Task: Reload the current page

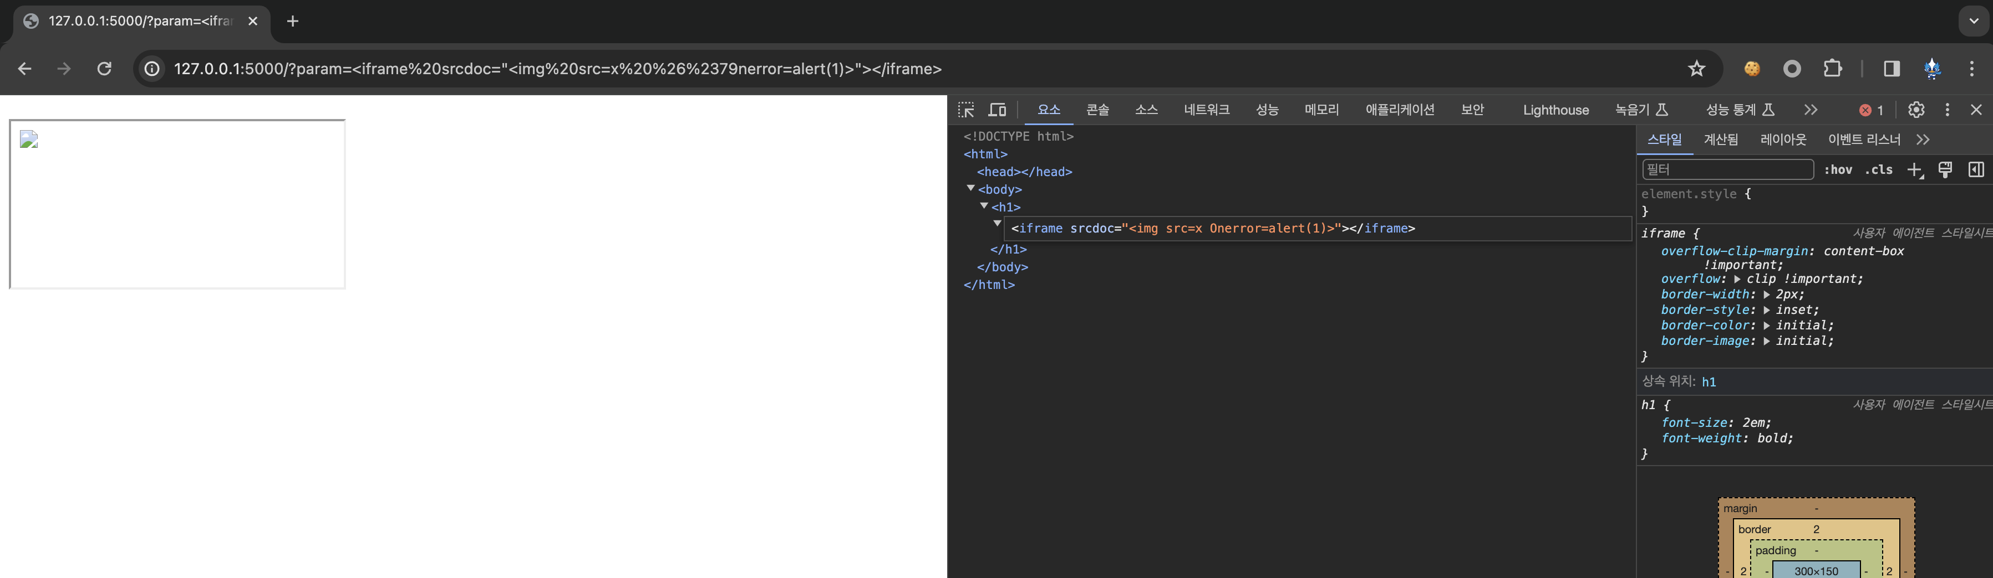Action: point(104,69)
